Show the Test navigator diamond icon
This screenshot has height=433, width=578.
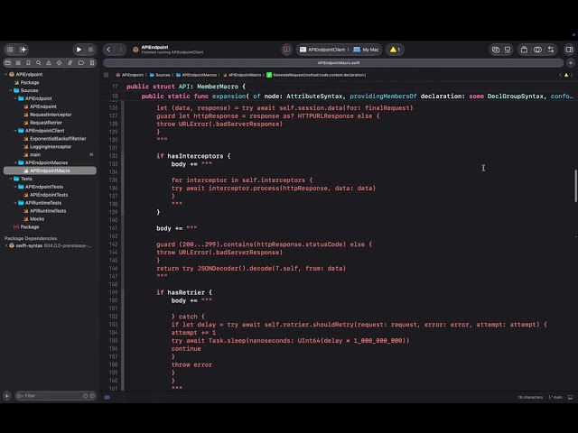(x=59, y=63)
